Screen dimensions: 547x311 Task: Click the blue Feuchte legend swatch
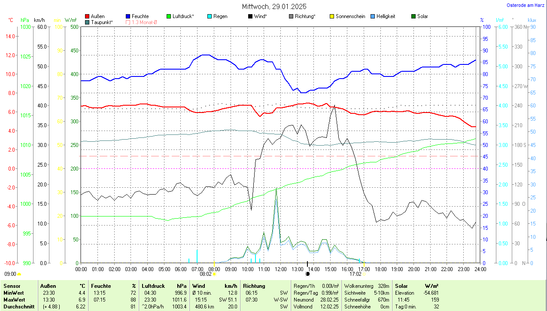click(x=128, y=16)
